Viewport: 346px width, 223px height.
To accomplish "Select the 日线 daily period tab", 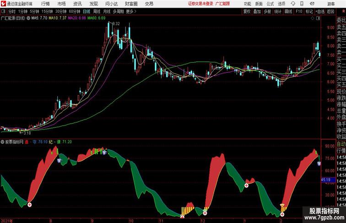I will coord(86,11).
